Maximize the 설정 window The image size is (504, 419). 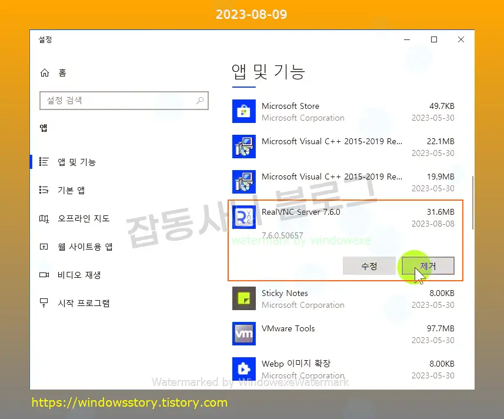pyautogui.click(x=434, y=39)
